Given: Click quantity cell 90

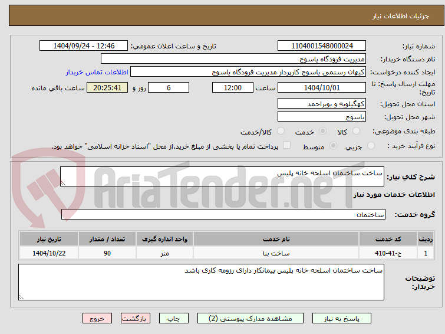Looking at the screenshot, I should [x=107, y=253].
